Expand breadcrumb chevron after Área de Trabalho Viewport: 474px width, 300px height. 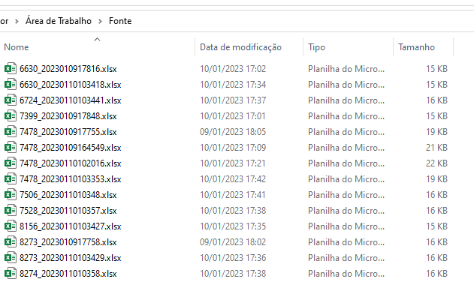click(100, 21)
